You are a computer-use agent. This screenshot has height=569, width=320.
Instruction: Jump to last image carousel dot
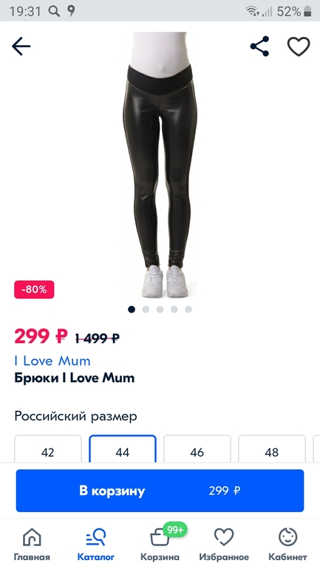pos(188,309)
